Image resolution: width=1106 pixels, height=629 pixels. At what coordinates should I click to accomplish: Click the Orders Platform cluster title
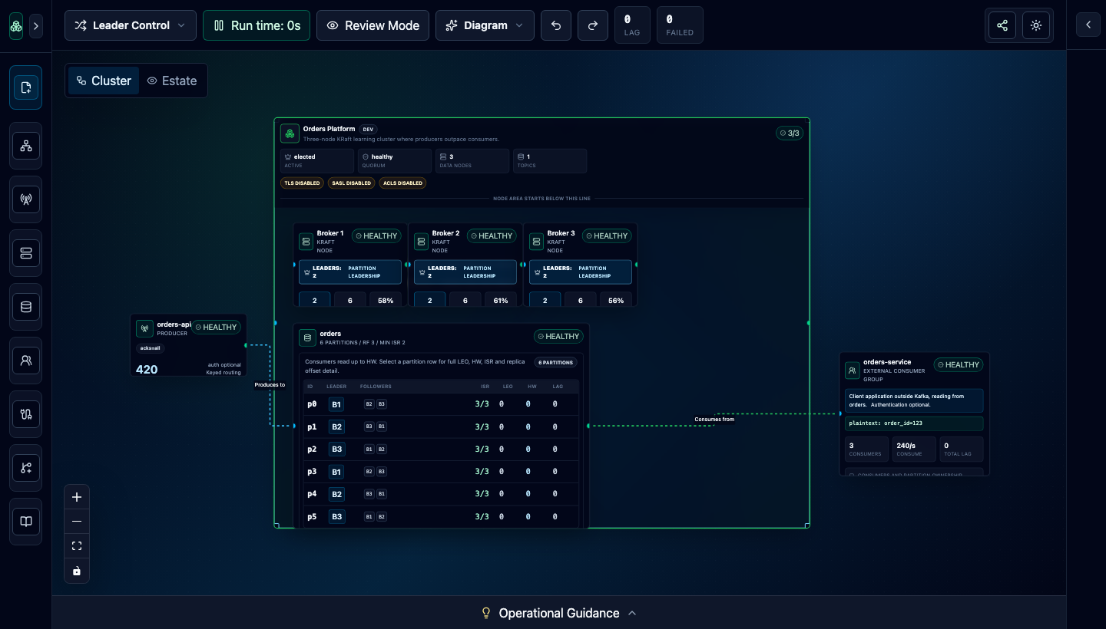click(329, 129)
